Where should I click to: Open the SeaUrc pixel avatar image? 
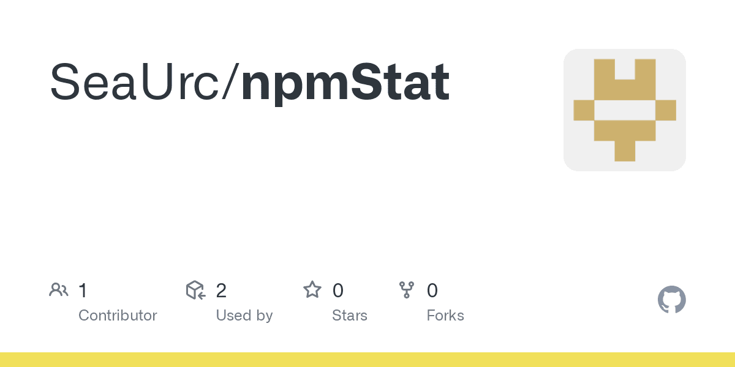click(624, 110)
